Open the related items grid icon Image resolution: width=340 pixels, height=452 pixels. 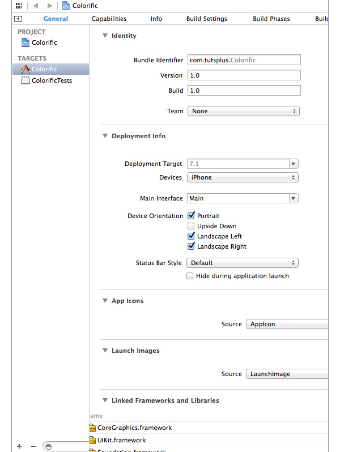[19, 6]
